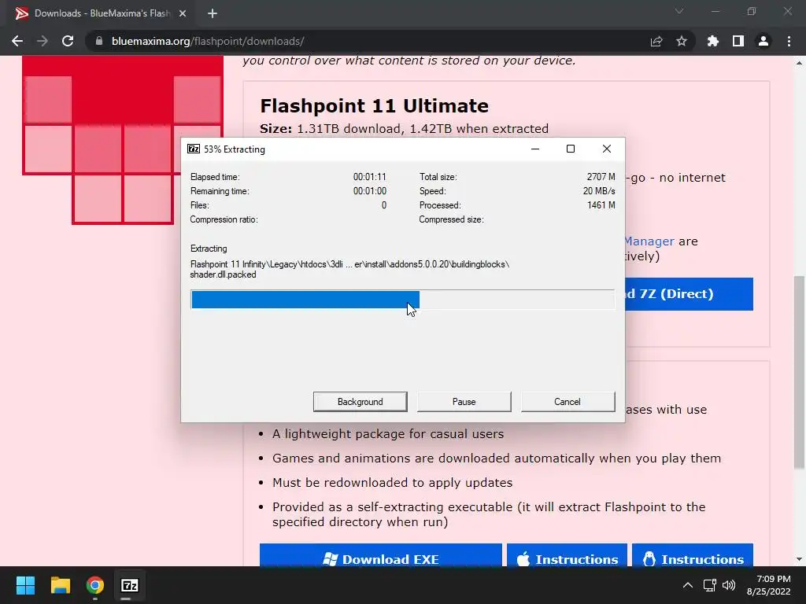This screenshot has height=604, width=806.
Task: Click the browser forward arrow
Action: [x=43, y=41]
